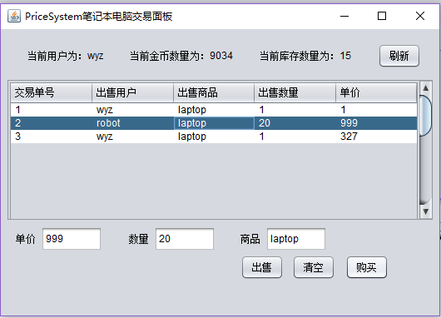Click the 出售 sell button

pyautogui.click(x=262, y=267)
